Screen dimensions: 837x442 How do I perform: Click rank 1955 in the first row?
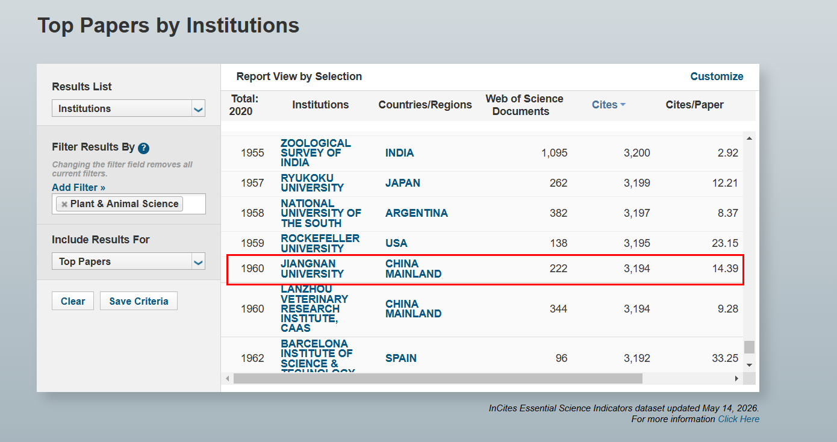[x=252, y=153]
